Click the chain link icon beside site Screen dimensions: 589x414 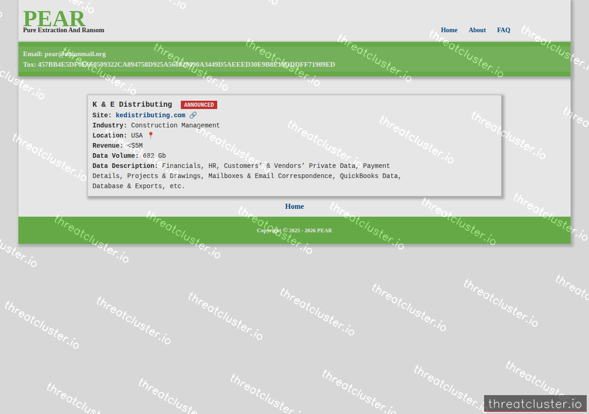point(193,115)
